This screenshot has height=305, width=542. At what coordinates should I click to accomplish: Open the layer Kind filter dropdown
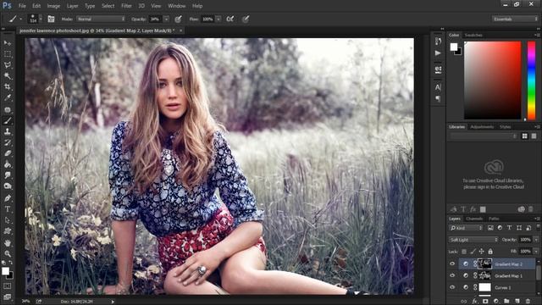point(466,228)
